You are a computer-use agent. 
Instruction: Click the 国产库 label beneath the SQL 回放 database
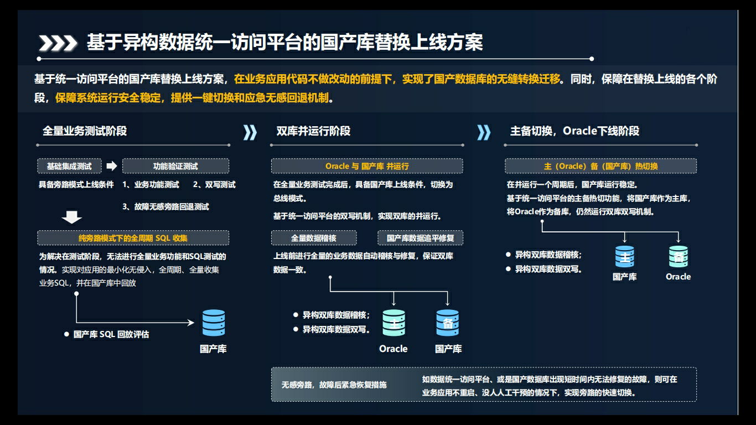213,349
